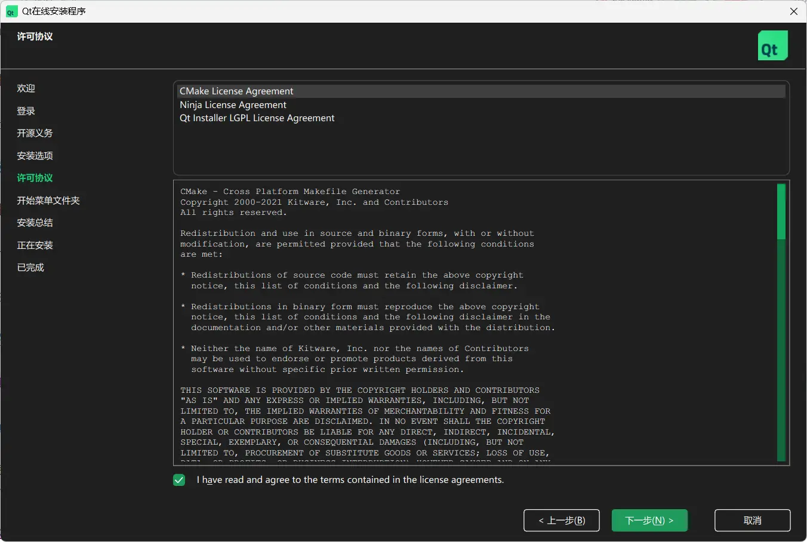Cancel installation with the 取消 button
This screenshot has height=542, width=807.
click(753, 521)
